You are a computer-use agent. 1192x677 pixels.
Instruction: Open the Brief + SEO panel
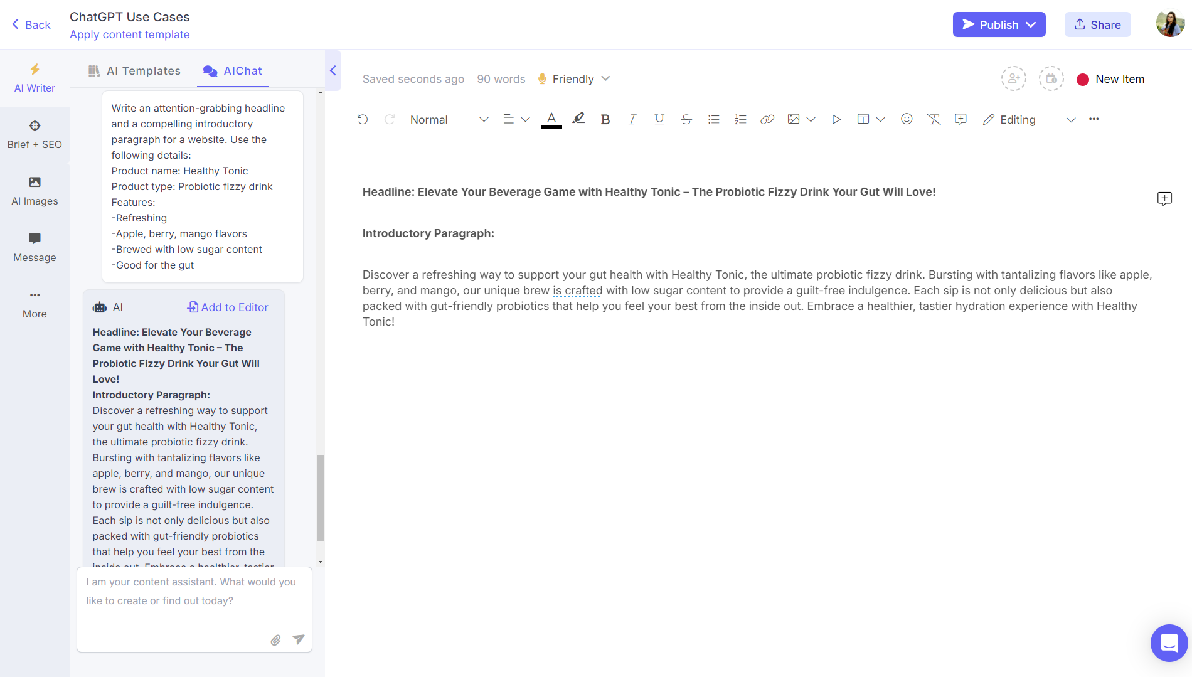click(x=35, y=134)
